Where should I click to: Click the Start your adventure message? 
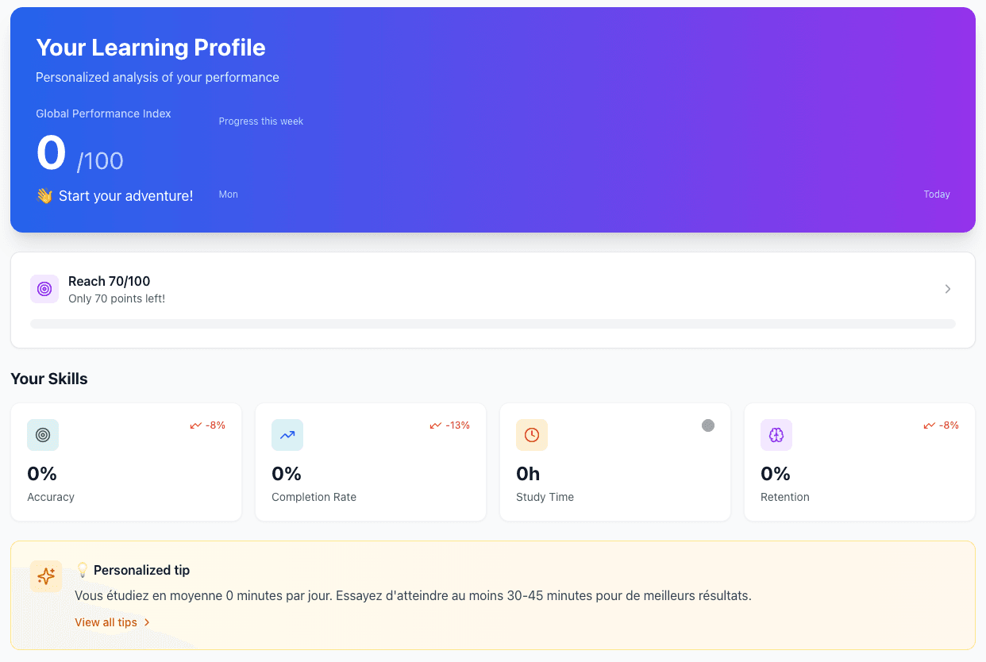pyautogui.click(x=114, y=195)
